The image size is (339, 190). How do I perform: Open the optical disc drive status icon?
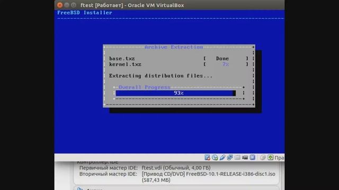215,157
